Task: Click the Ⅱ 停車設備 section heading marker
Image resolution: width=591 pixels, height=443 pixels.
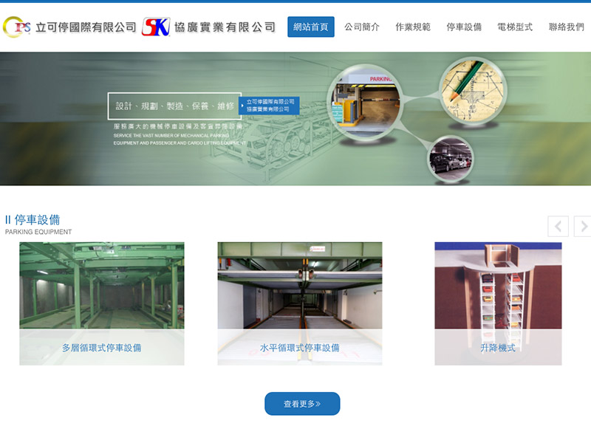Action: [x=10, y=219]
